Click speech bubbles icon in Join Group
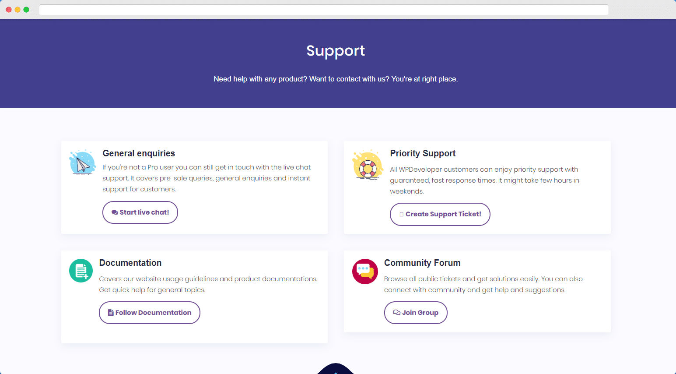This screenshot has width=676, height=374. (397, 313)
